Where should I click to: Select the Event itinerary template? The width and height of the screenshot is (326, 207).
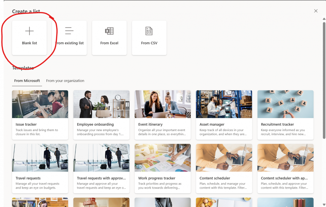162,115
